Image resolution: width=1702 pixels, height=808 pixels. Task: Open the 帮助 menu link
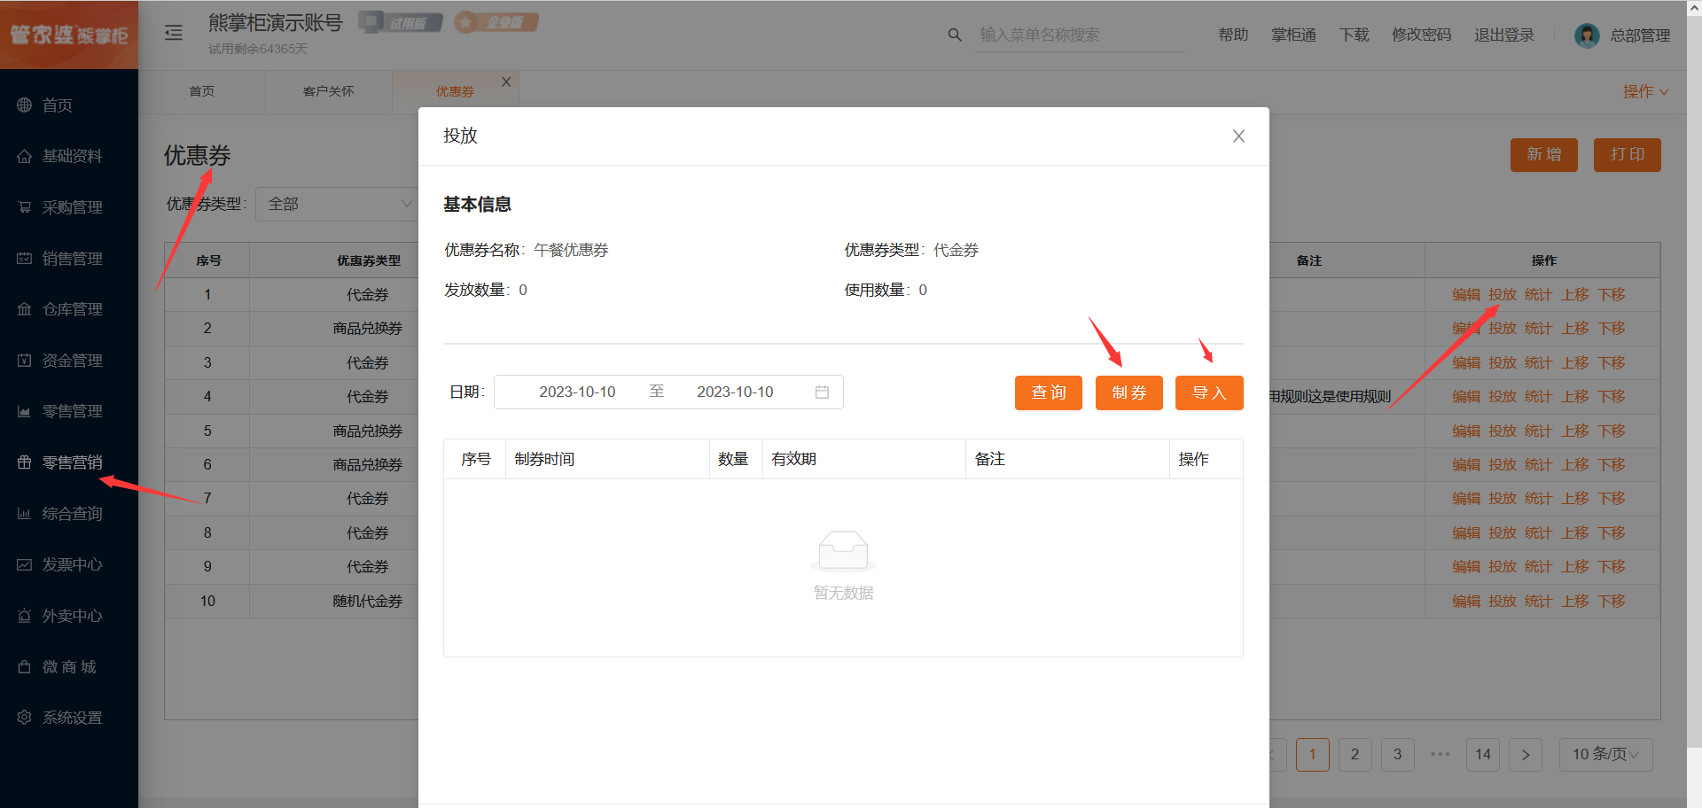pos(1233,35)
